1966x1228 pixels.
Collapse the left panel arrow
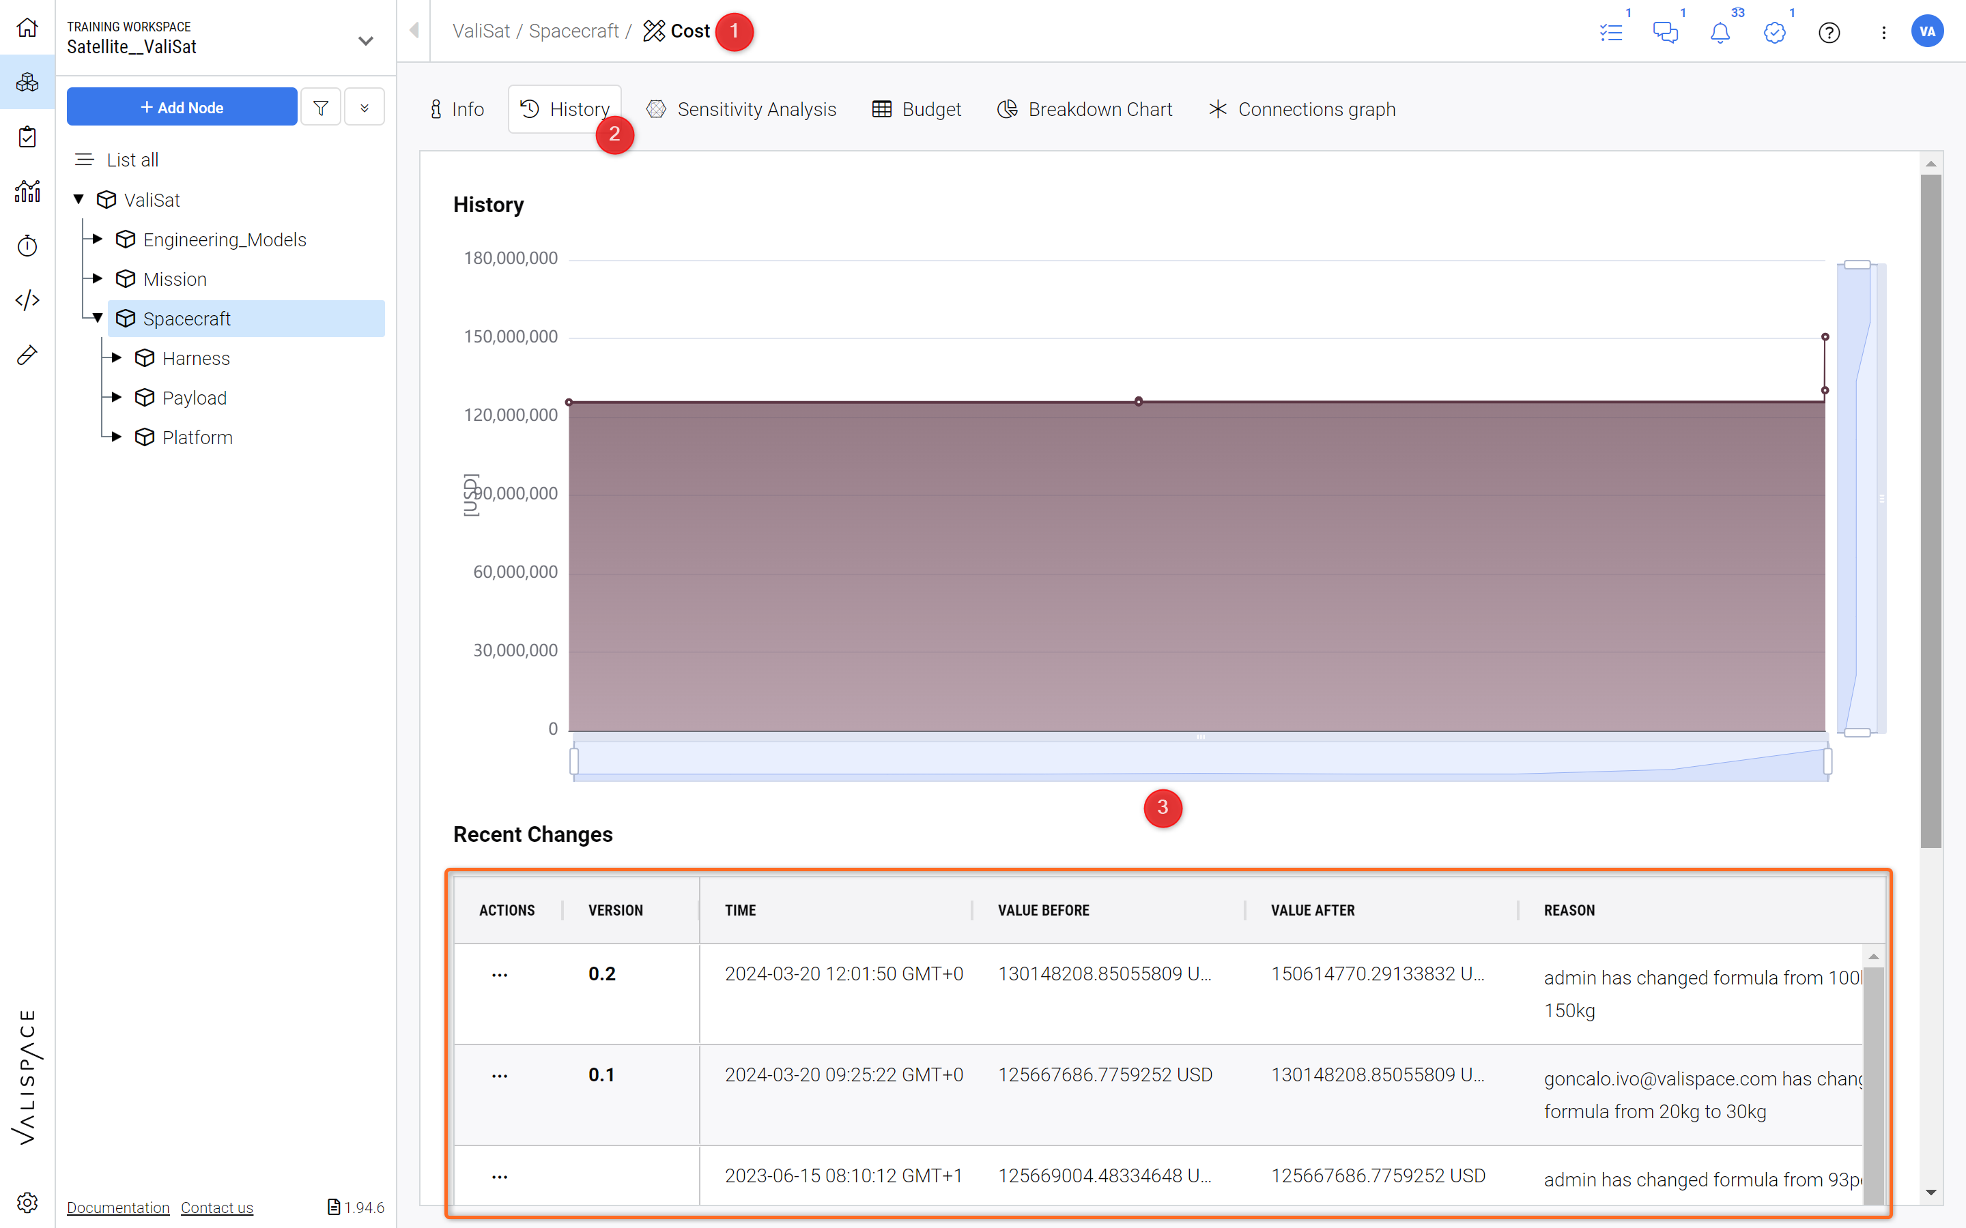click(x=414, y=30)
